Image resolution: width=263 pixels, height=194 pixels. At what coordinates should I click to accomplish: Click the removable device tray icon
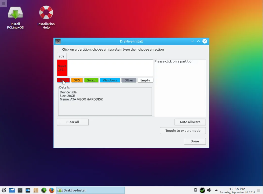(x=195, y=190)
